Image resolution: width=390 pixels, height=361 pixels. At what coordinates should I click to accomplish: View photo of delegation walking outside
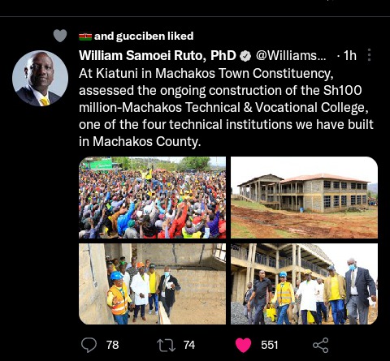tap(304, 284)
